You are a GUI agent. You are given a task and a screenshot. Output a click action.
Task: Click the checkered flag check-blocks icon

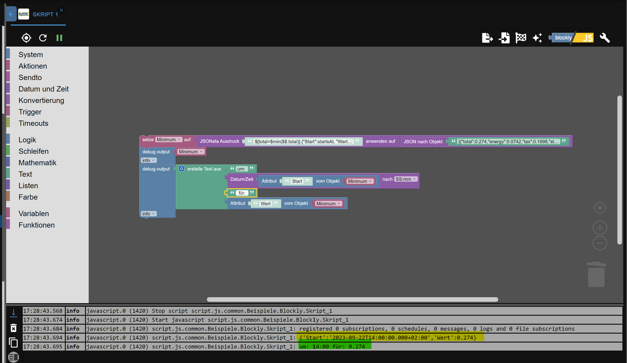520,38
